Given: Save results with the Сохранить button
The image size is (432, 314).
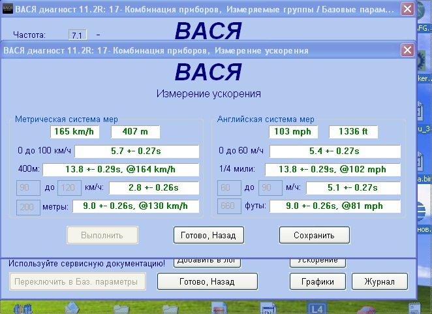Looking at the screenshot, I should (x=315, y=235).
